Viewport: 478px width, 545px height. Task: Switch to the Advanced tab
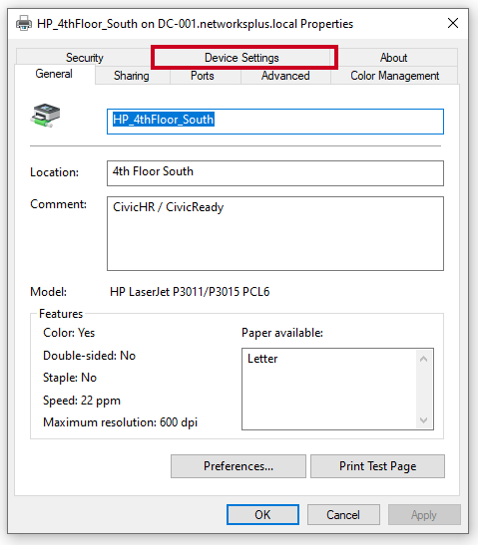click(285, 76)
